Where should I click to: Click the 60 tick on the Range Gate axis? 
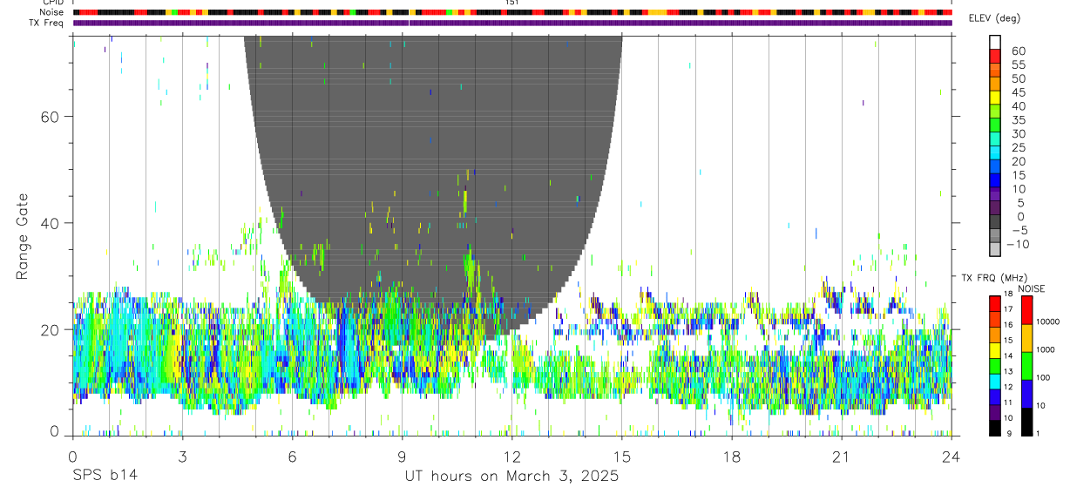[x=51, y=116]
